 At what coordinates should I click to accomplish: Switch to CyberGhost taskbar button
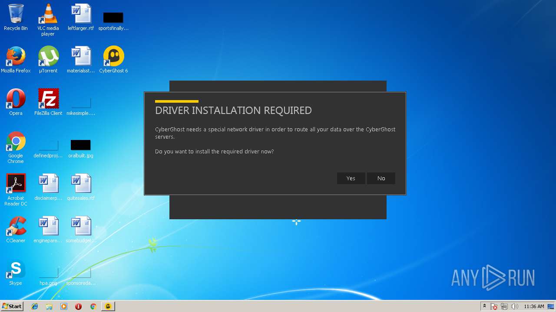click(x=108, y=306)
